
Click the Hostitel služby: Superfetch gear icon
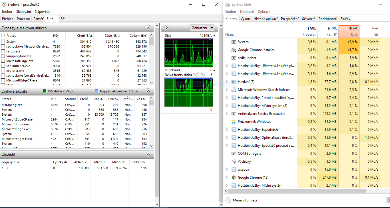click(234, 130)
